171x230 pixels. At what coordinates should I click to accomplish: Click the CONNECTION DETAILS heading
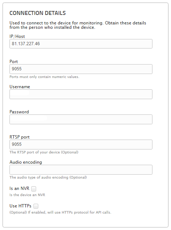(37, 13)
